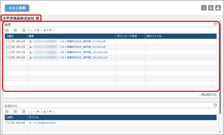Click 公開日 header in 帳票 table
Image resolution: width=224 pixels, height=135 pixels.
tap(16, 36)
